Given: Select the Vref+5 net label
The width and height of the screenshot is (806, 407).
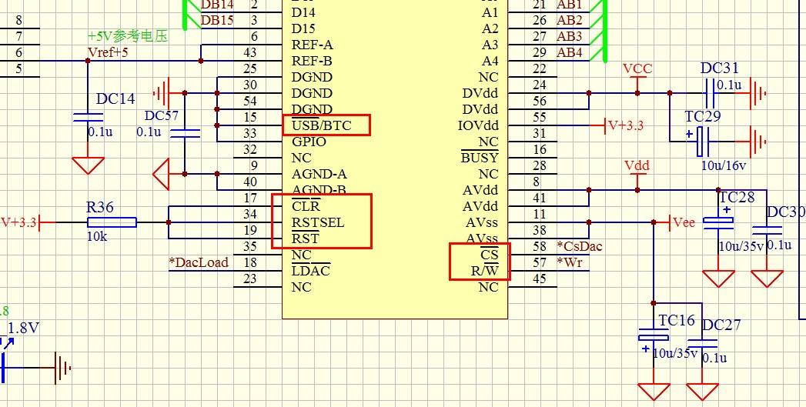Looking at the screenshot, I should click(x=108, y=52).
